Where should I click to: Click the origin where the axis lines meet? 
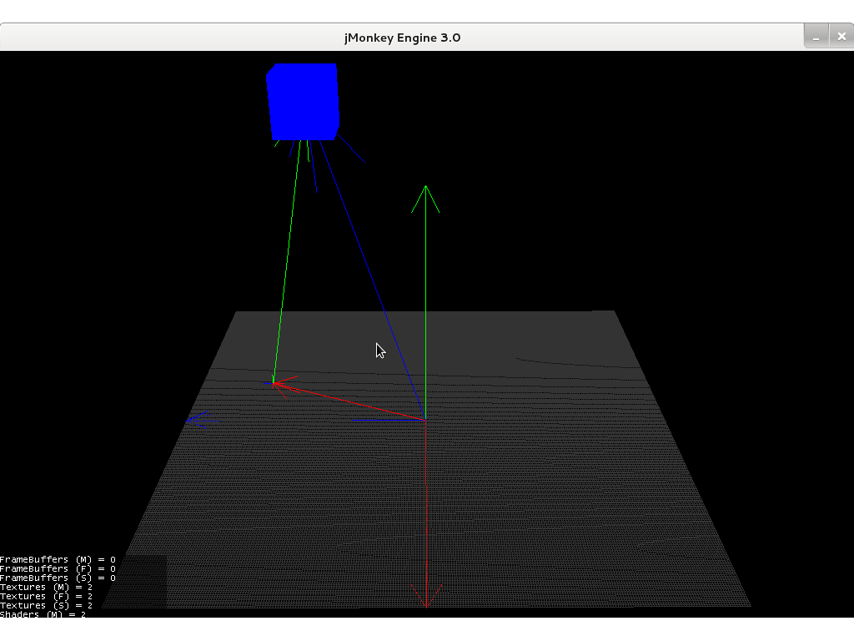coord(425,419)
